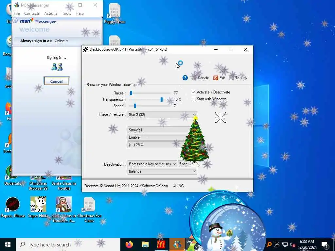Screen dimensions: 335x251
Task: Click the Exit button in DesktopSnowOK
Action: coord(219,78)
